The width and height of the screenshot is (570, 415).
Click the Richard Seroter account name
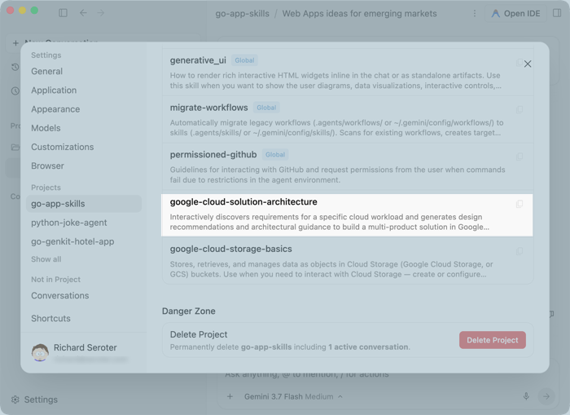coord(85,347)
